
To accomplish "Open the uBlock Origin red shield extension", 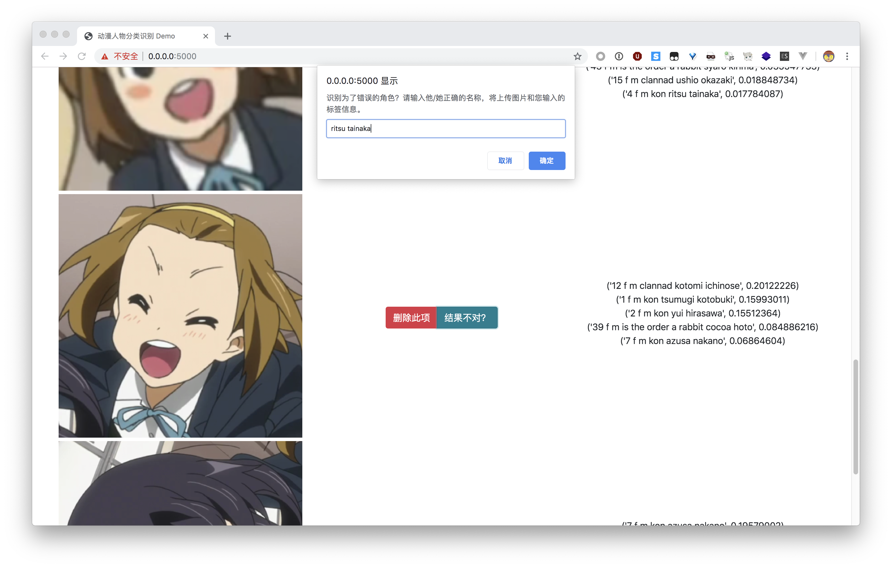I will (x=637, y=56).
